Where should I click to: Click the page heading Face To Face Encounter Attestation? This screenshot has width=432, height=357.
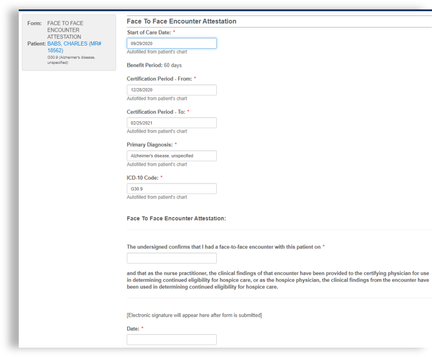pyautogui.click(x=181, y=21)
